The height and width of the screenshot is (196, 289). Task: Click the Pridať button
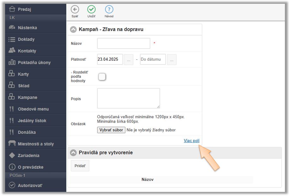(x=80, y=166)
